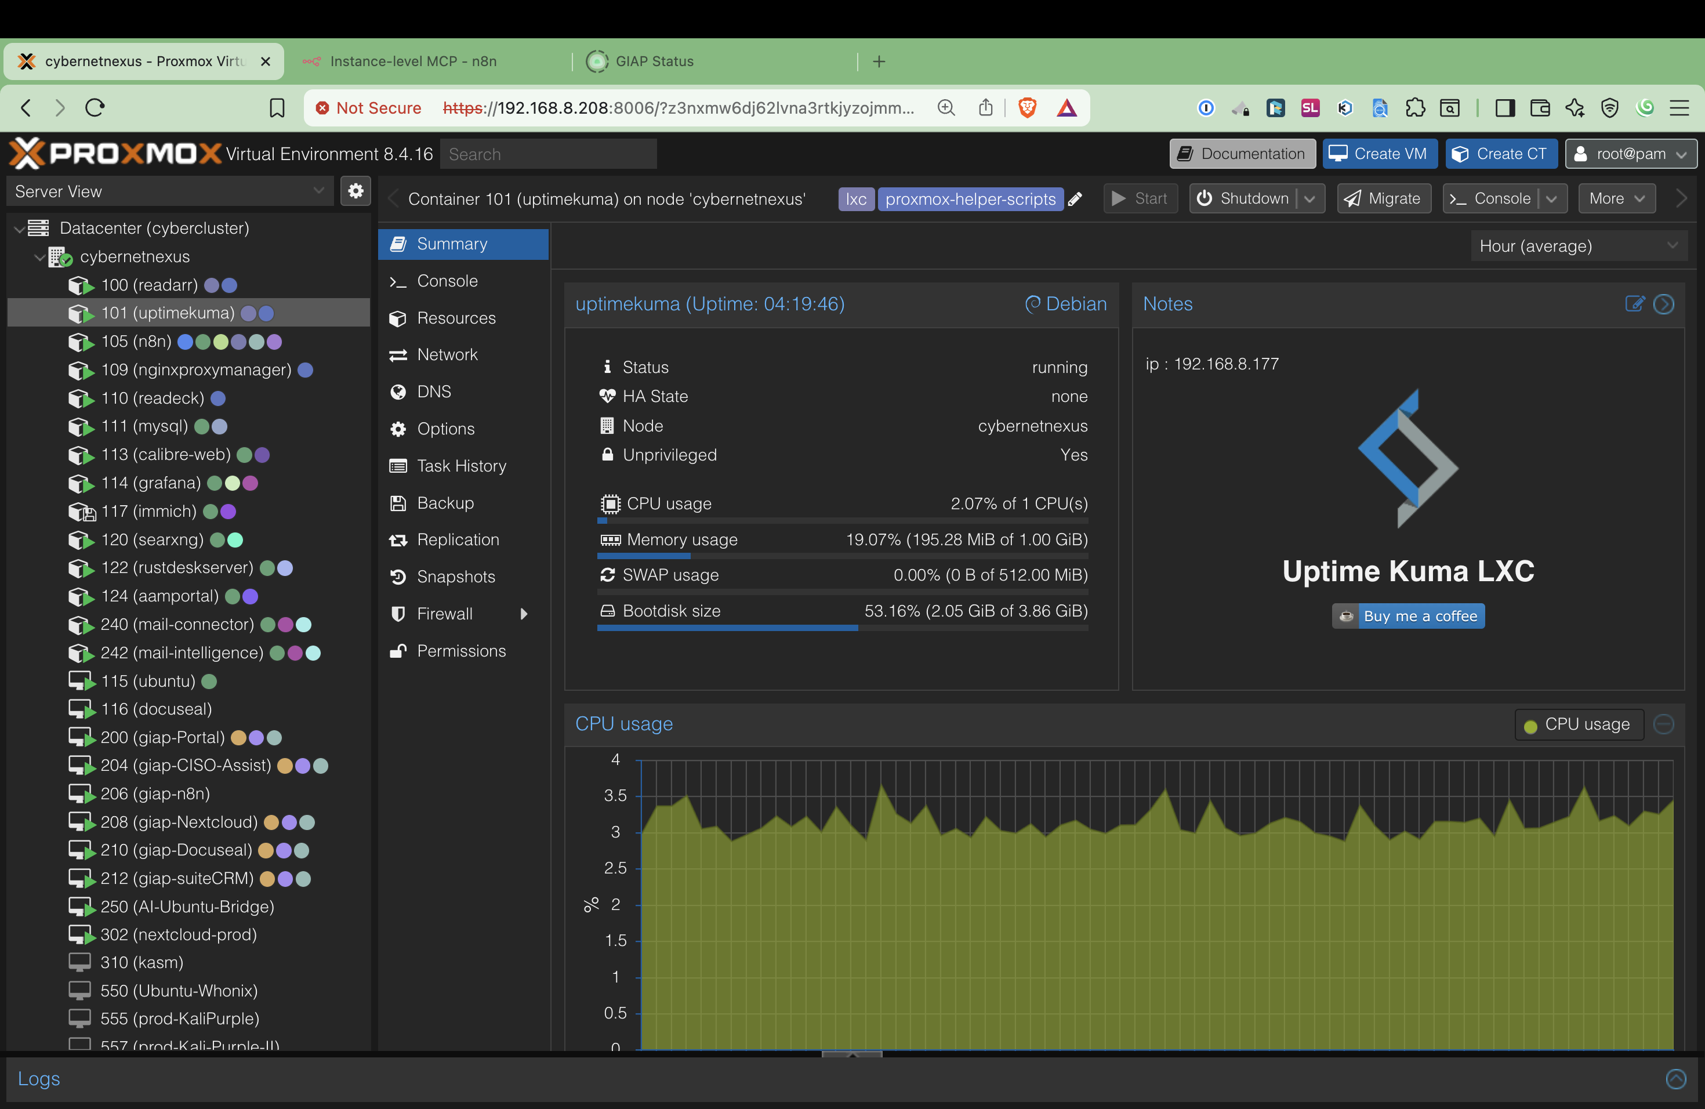View the Task History panel
This screenshot has height=1109, width=1705.
[460, 466]
